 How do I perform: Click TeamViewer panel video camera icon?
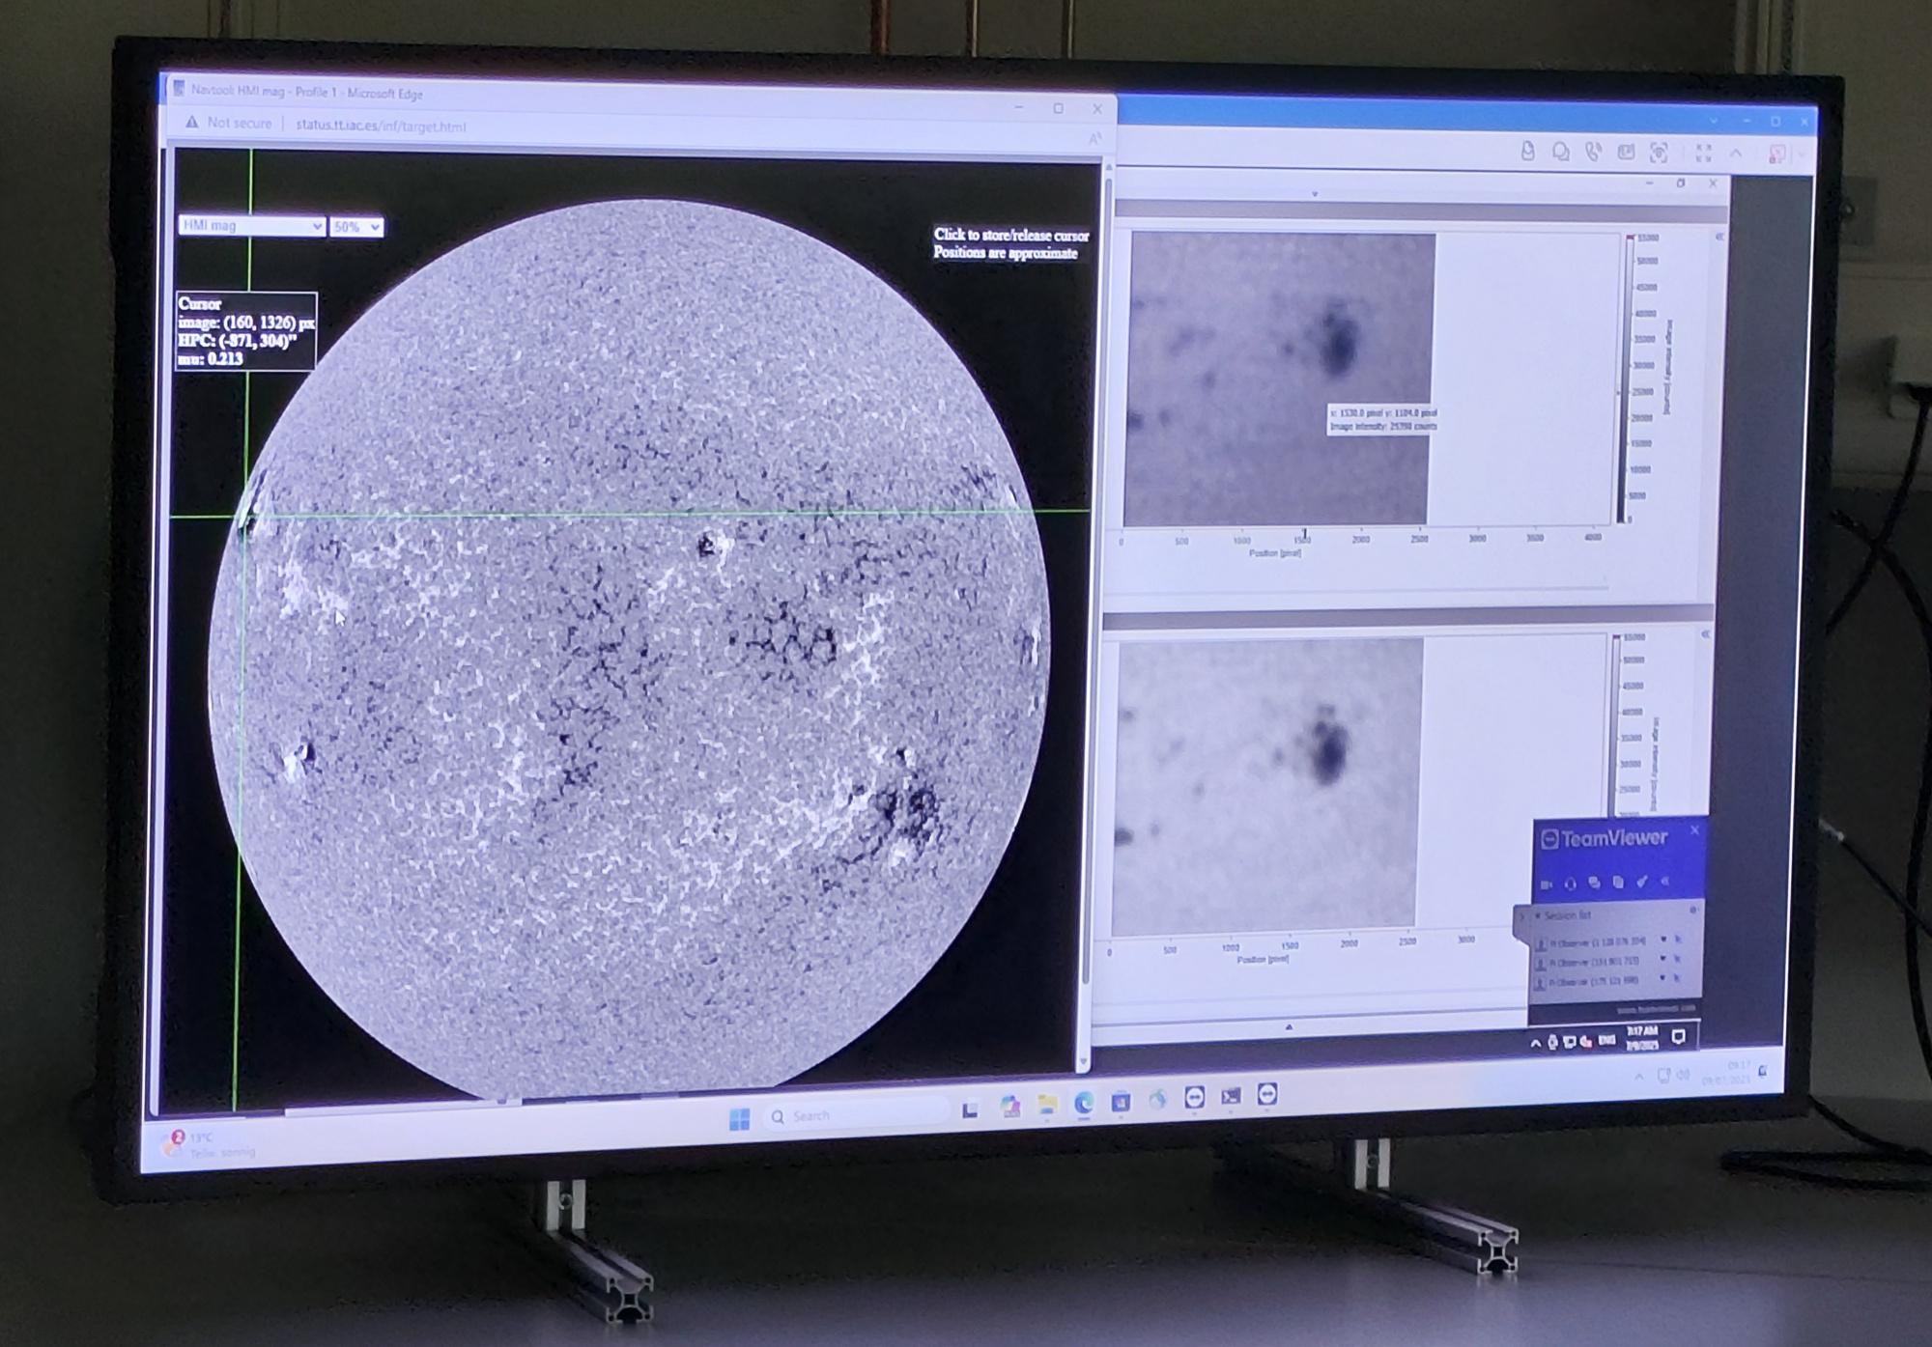click(x=1546, y=884)
